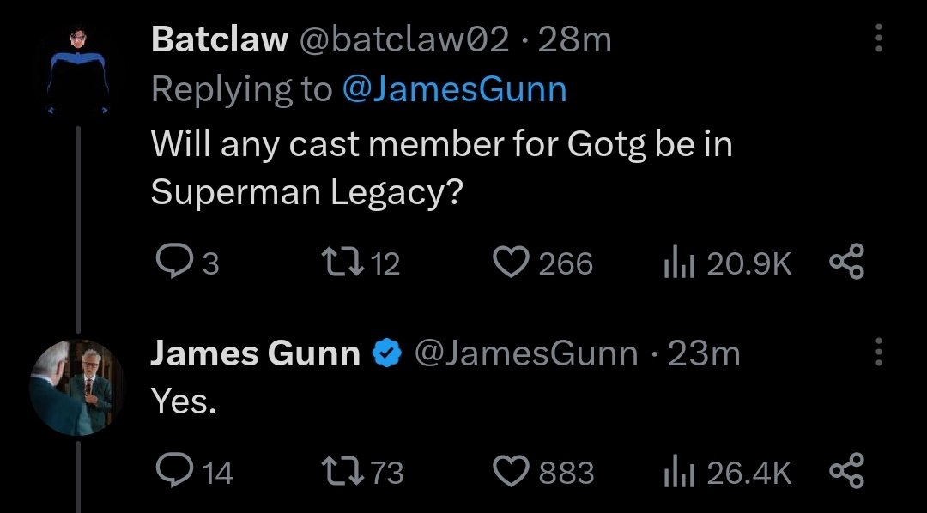Image resolution: width=927 pixels, height=513 pixels.
Task: Open more options menu for James Gunn's tweet
Action: pos(879,353)
